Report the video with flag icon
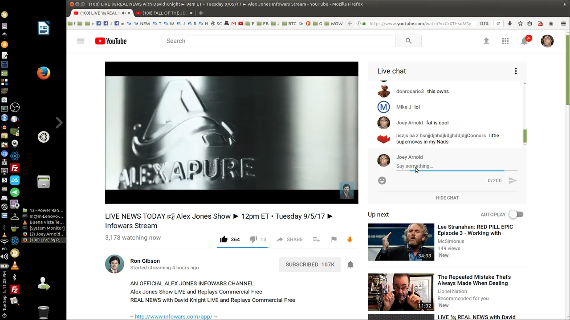This screenshot has width=570, height=320. [334, 239]
